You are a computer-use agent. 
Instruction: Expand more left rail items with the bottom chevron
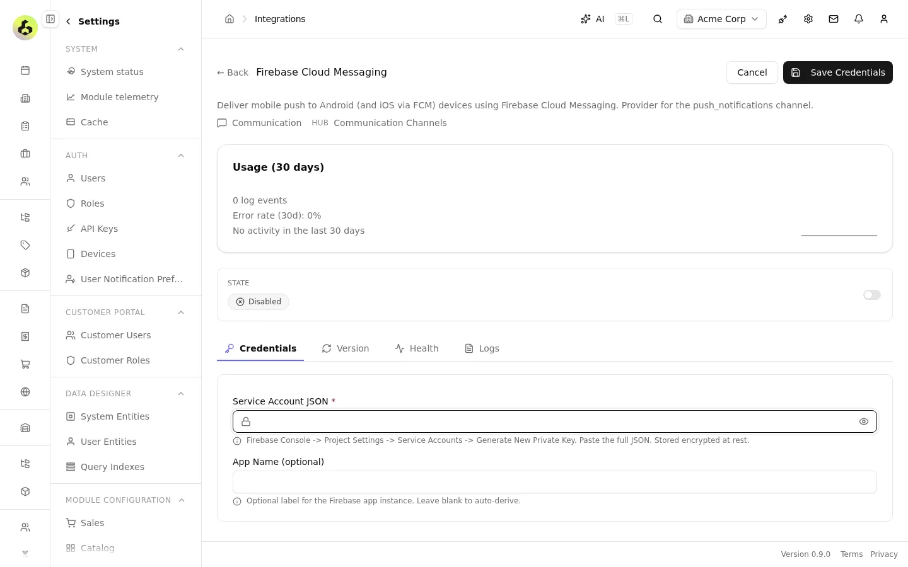pyautogui.click(x=25, y=553)
